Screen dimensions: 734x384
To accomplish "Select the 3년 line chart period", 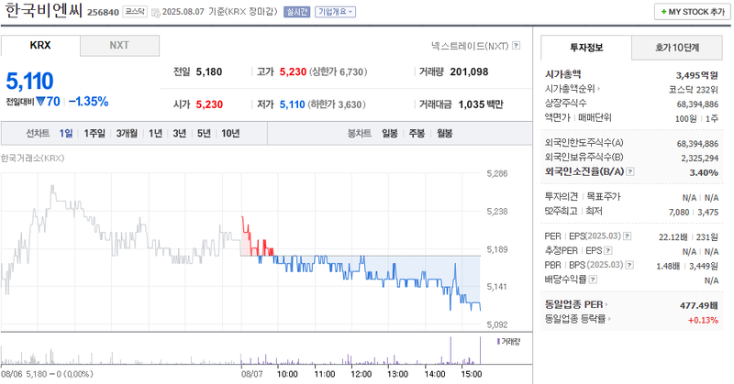I will tap(180, 133).
